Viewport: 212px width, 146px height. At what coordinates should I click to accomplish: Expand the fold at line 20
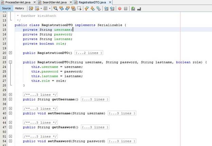click(x=11, y=53)
